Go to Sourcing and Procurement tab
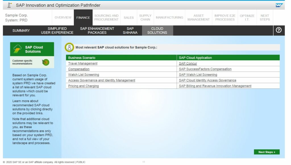The height and width of the screenshot is (165, 291). coord(106,18)
